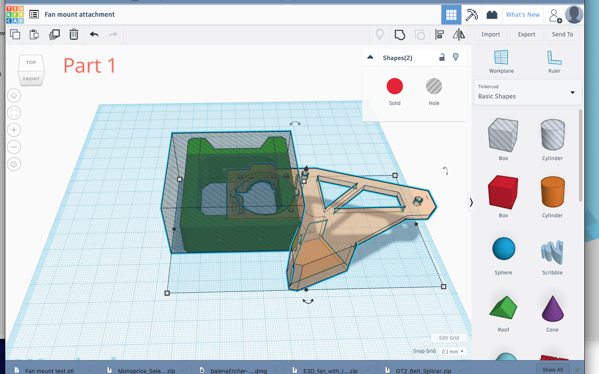This screenshot has height=374, width=599.
Task: Zoom in with the plus button
Action: point(14,130)
